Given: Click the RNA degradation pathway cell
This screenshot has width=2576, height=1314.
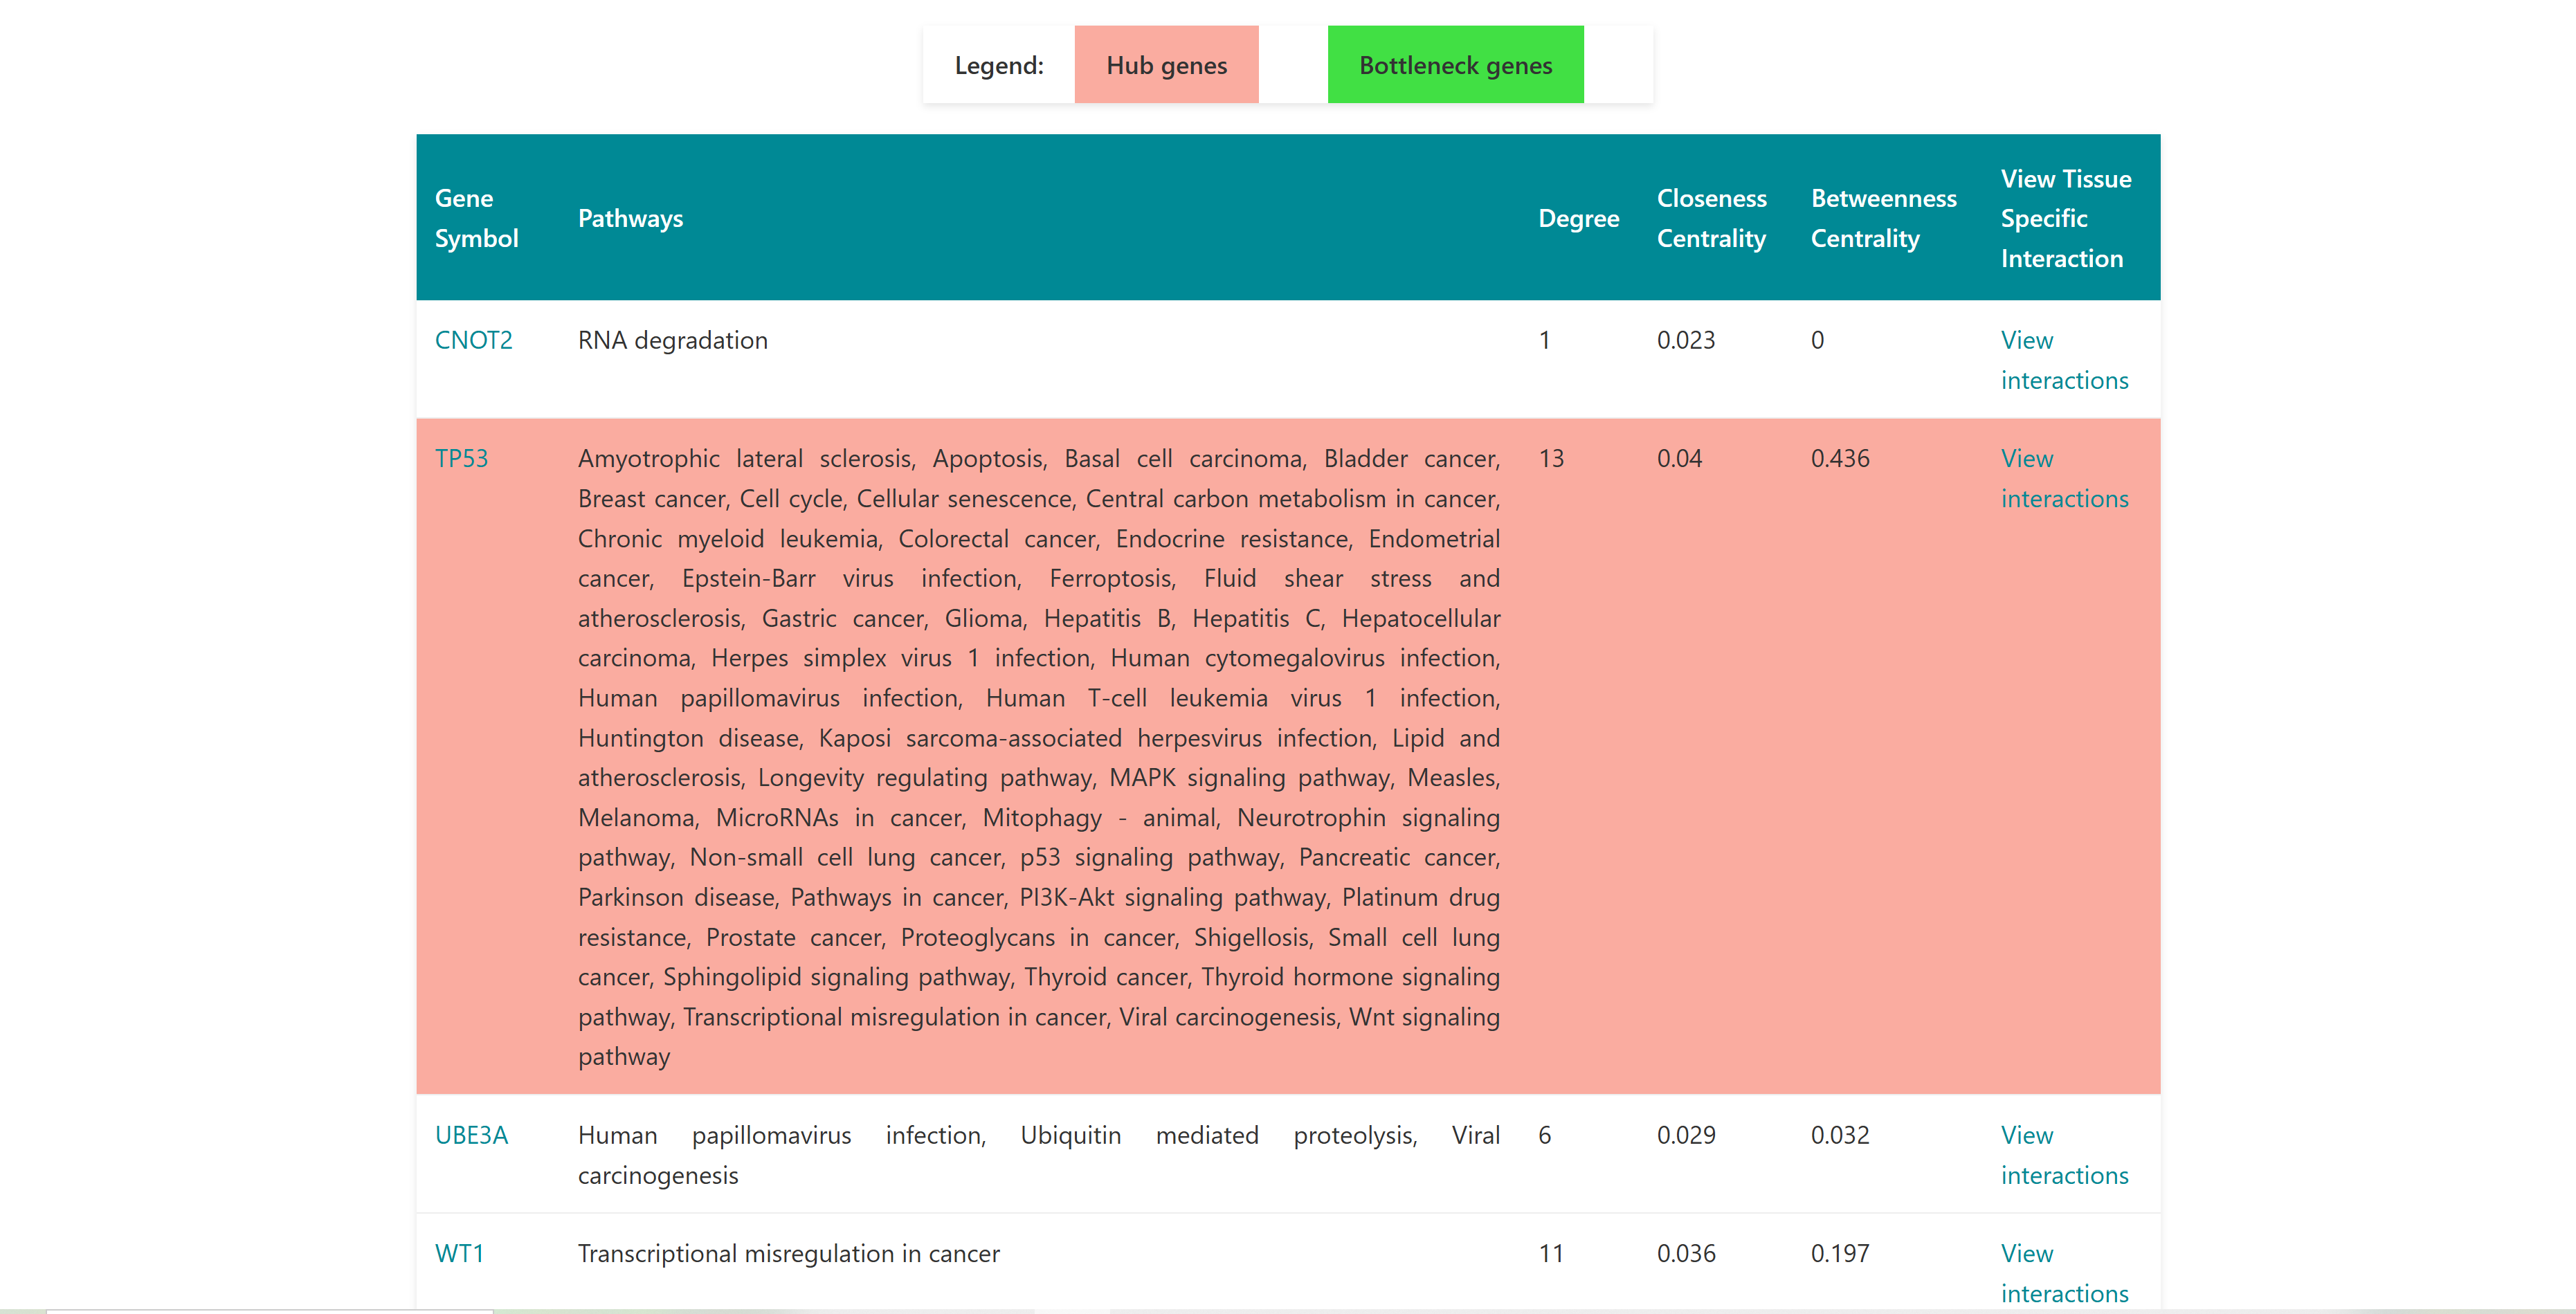Looking at the screenshot, I should [672, 340].
